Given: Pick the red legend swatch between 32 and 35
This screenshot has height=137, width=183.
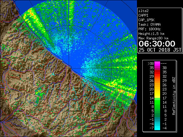Looking at the screenshot, I should (x=157, y=72).
